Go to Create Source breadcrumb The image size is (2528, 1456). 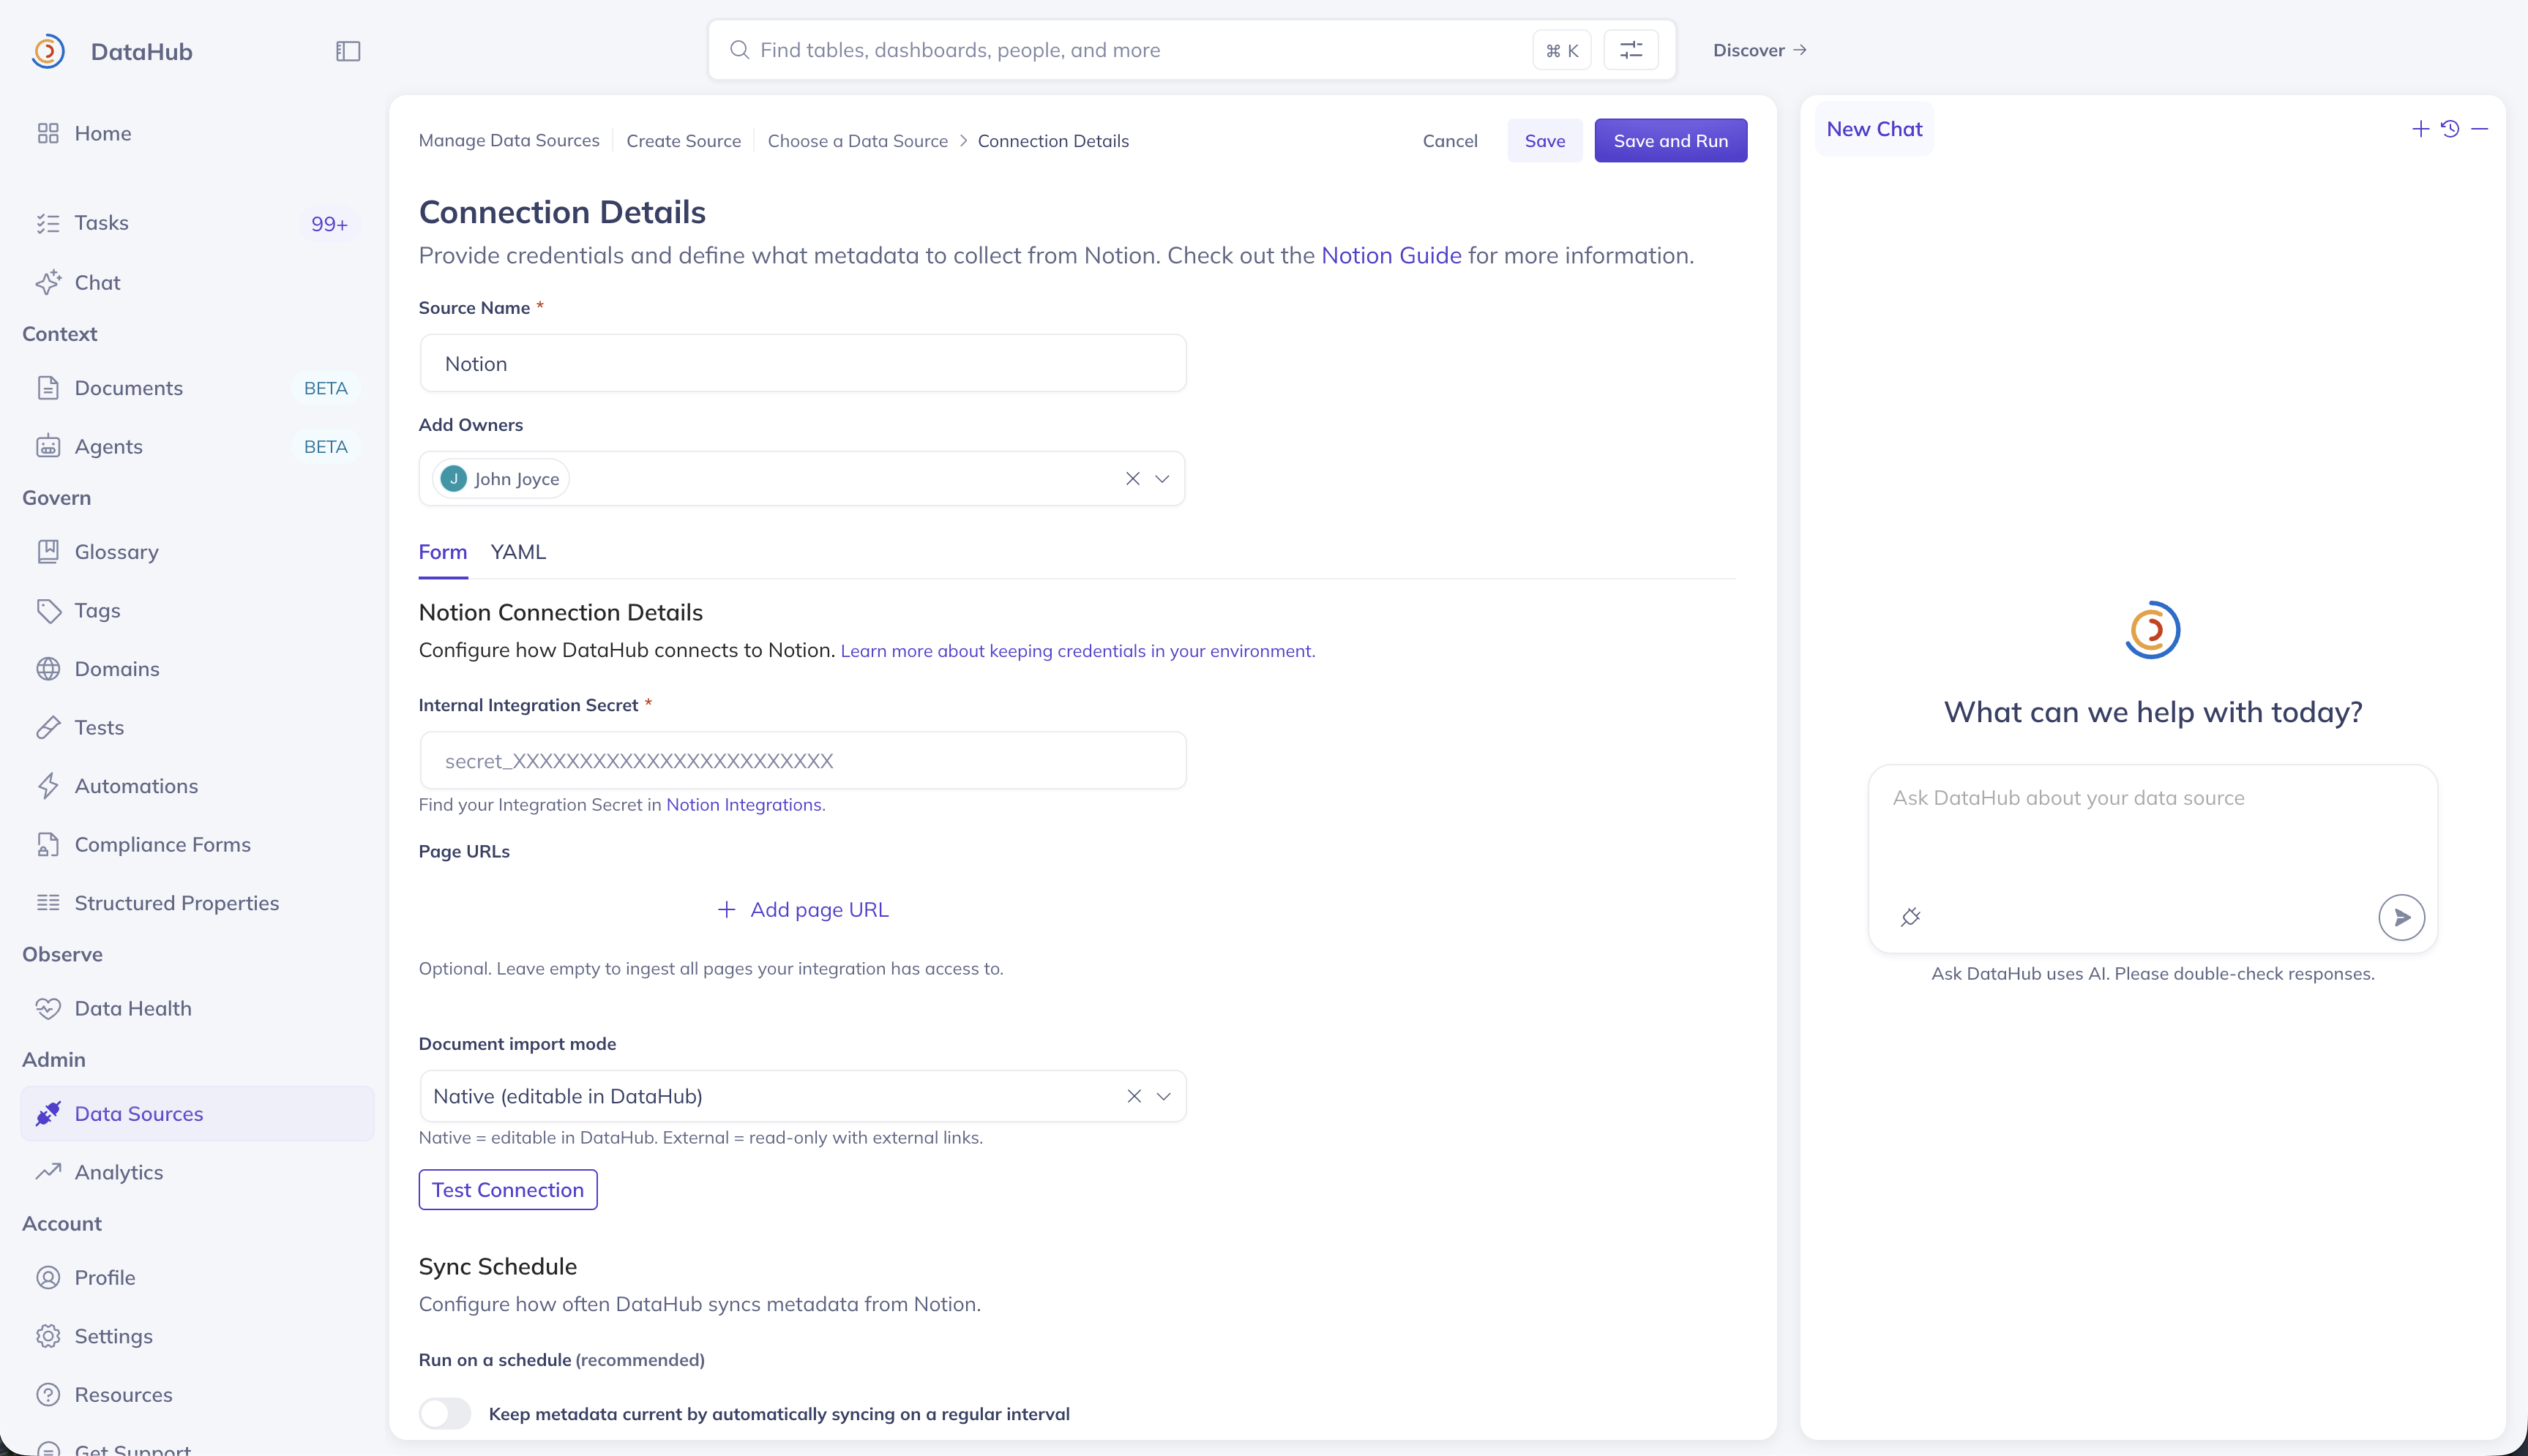[x=684, y=141]
